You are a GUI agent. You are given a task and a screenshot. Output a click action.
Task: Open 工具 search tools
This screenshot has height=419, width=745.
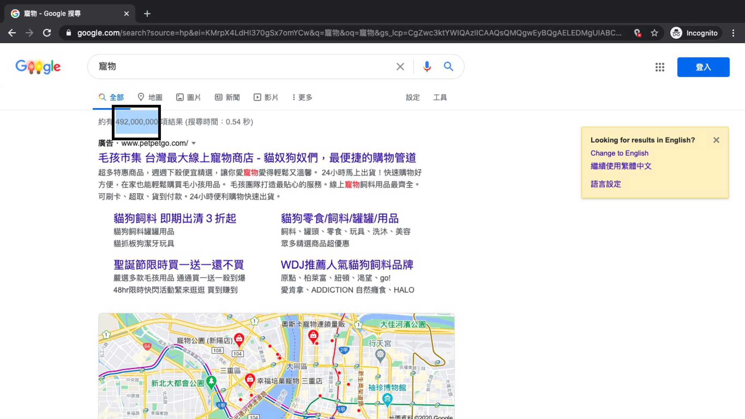click(x=440, y=97)
